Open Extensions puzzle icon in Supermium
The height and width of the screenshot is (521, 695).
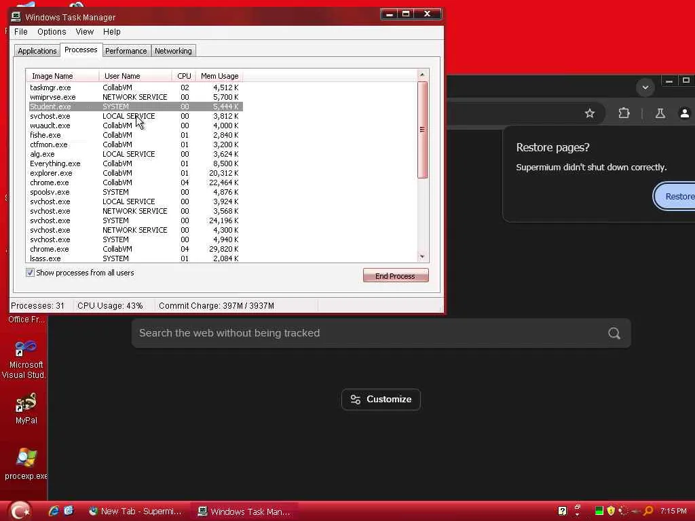tap(624, 113)
